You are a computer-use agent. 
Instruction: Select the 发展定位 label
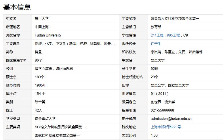pyautogui.click(x=129, y=102)
